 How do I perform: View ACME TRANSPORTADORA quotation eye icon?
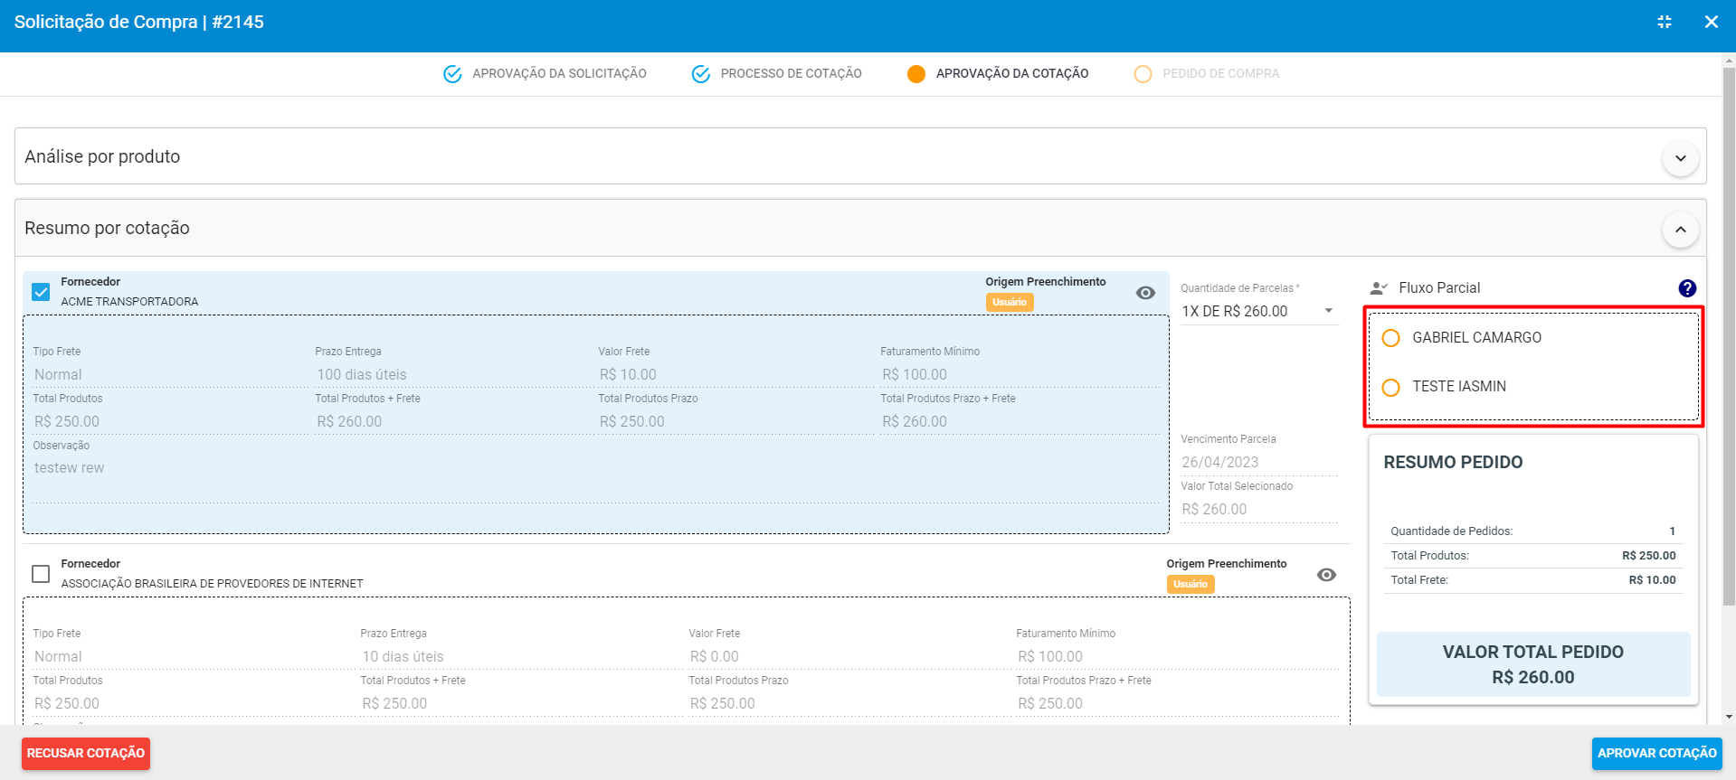point(1145,293)
